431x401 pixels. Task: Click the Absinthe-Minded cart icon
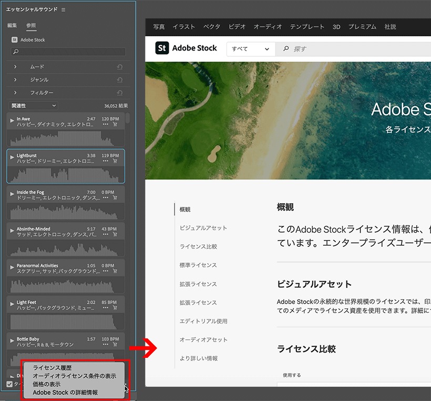point(115,235)
